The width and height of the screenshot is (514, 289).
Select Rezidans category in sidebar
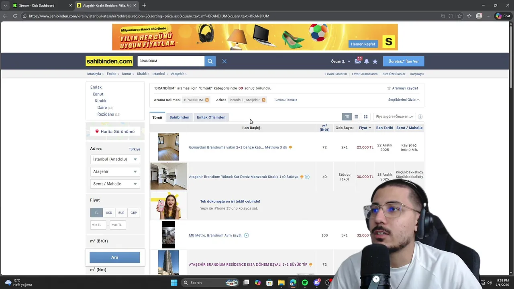tap(106, 114)
